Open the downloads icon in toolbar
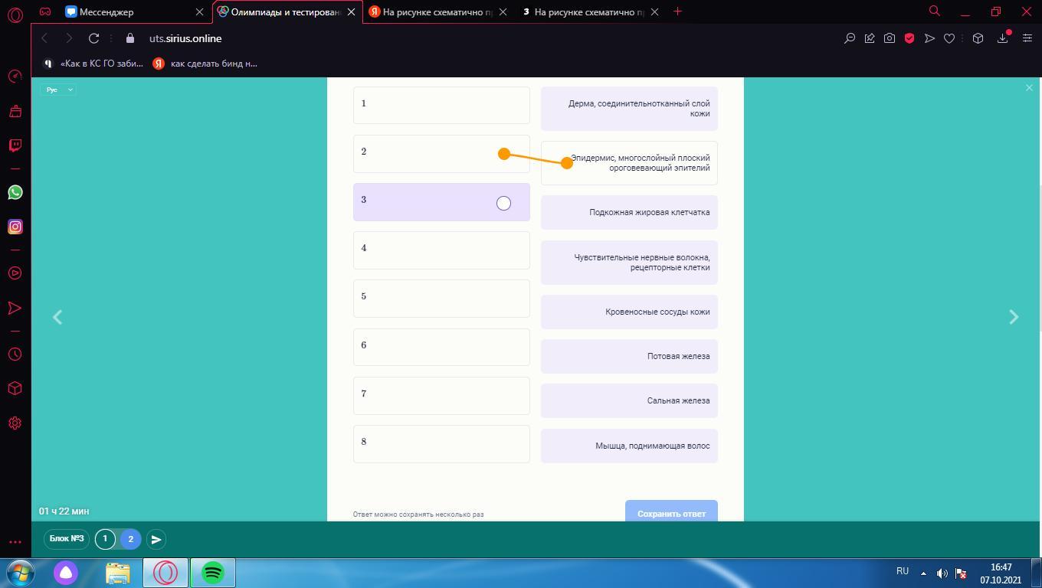The image size is (1042, 588). pos(1002,38)
